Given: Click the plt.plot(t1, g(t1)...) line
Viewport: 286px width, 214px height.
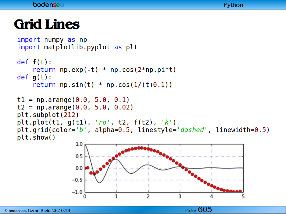Looking at the screenshot, I should pyautogui.click(x=96, y=123).
